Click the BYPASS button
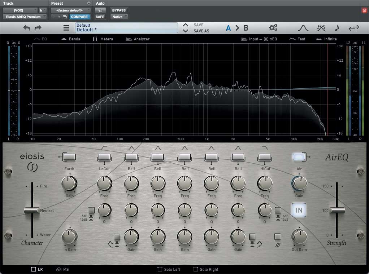369x274 pixels. [119, 10]
